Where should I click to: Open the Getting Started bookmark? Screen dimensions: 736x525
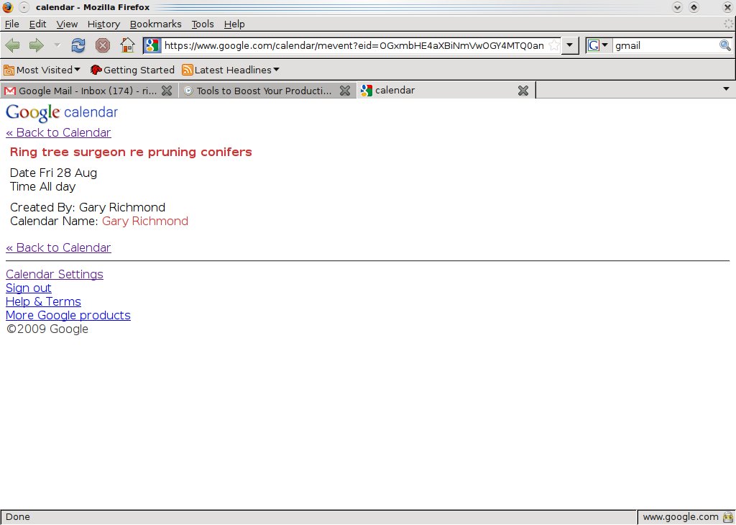(132, 70)
